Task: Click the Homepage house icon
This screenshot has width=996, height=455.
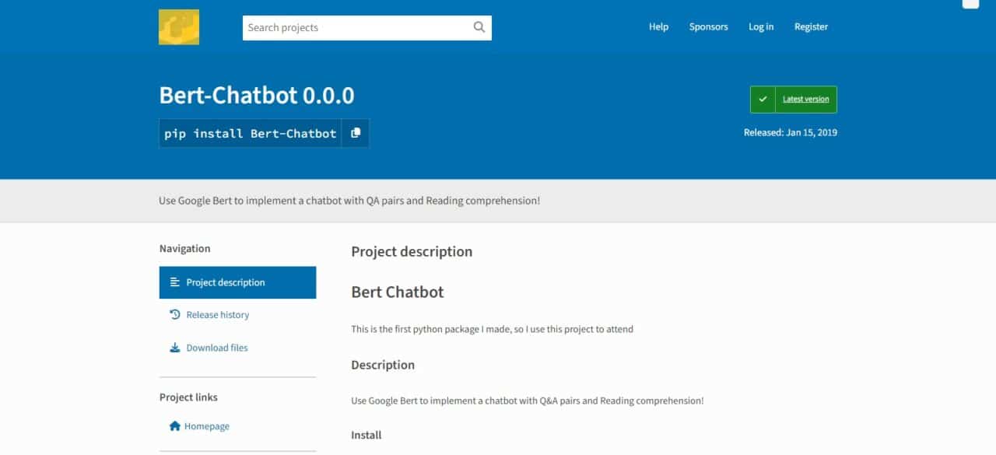Action: (174, 426)
